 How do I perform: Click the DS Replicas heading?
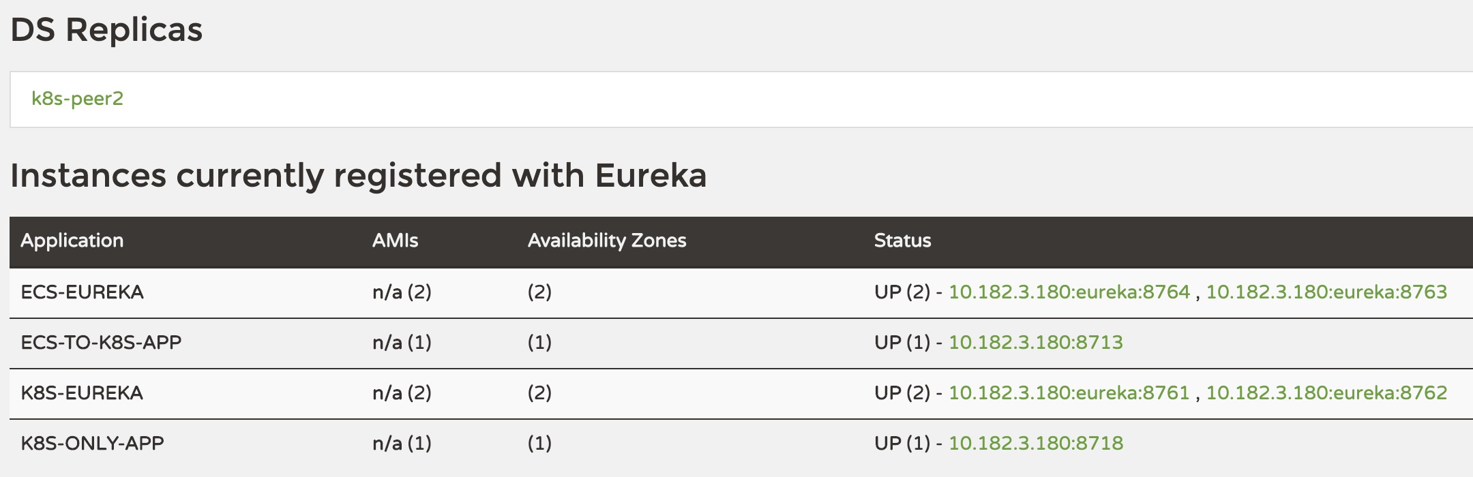106,30
